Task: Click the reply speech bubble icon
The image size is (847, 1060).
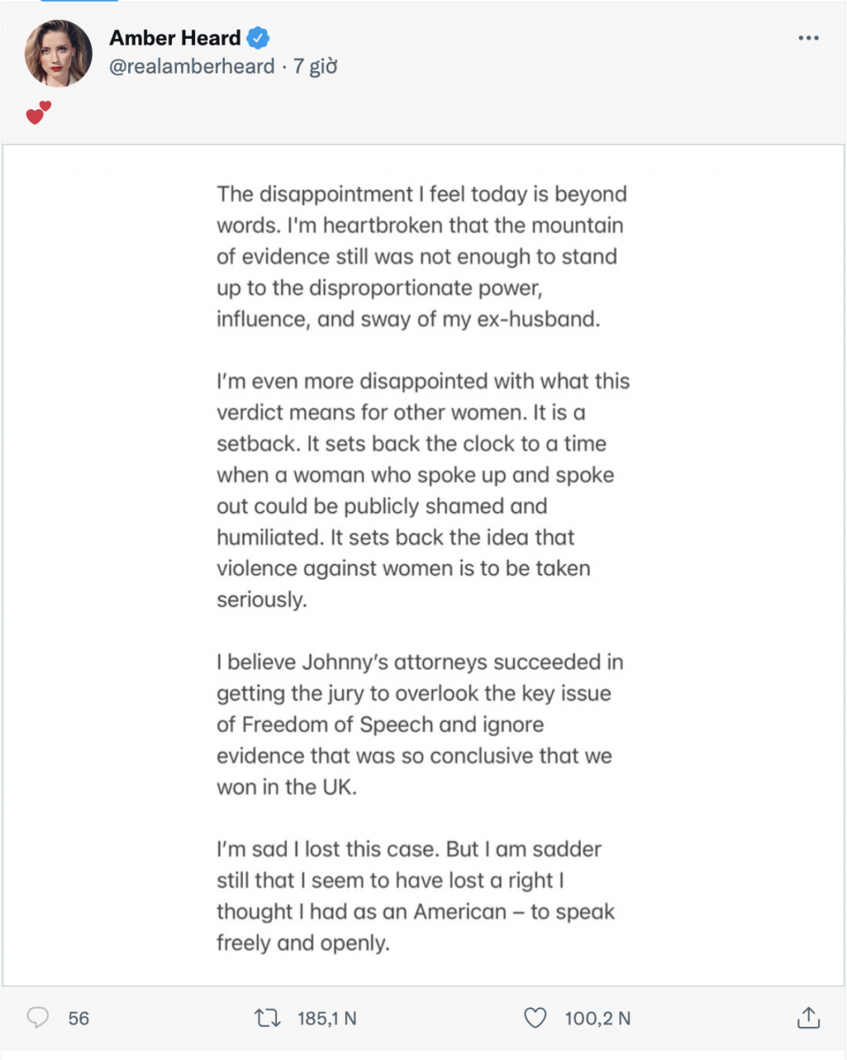Action: [38, 1018]
